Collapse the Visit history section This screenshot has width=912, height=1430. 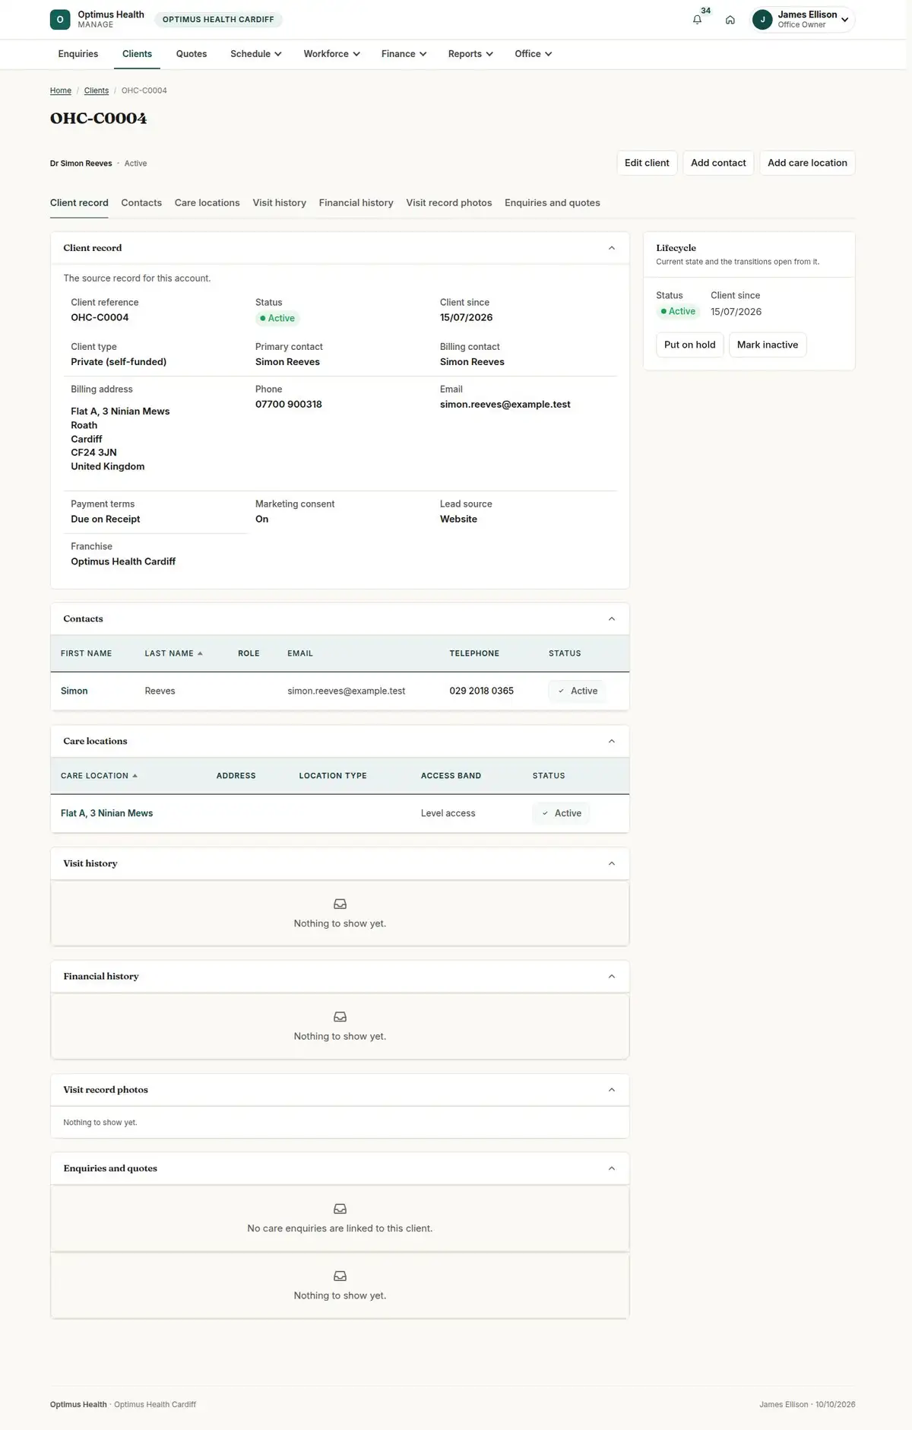pos(612,864)
